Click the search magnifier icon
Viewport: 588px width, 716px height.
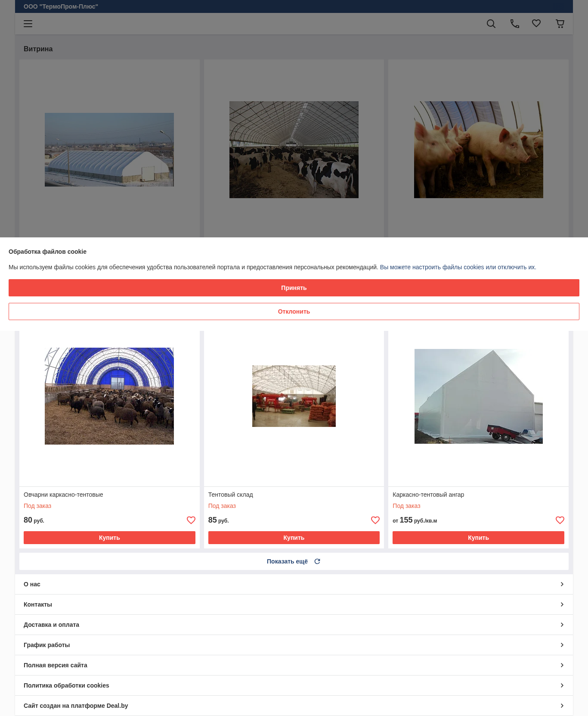click(491, 24)
